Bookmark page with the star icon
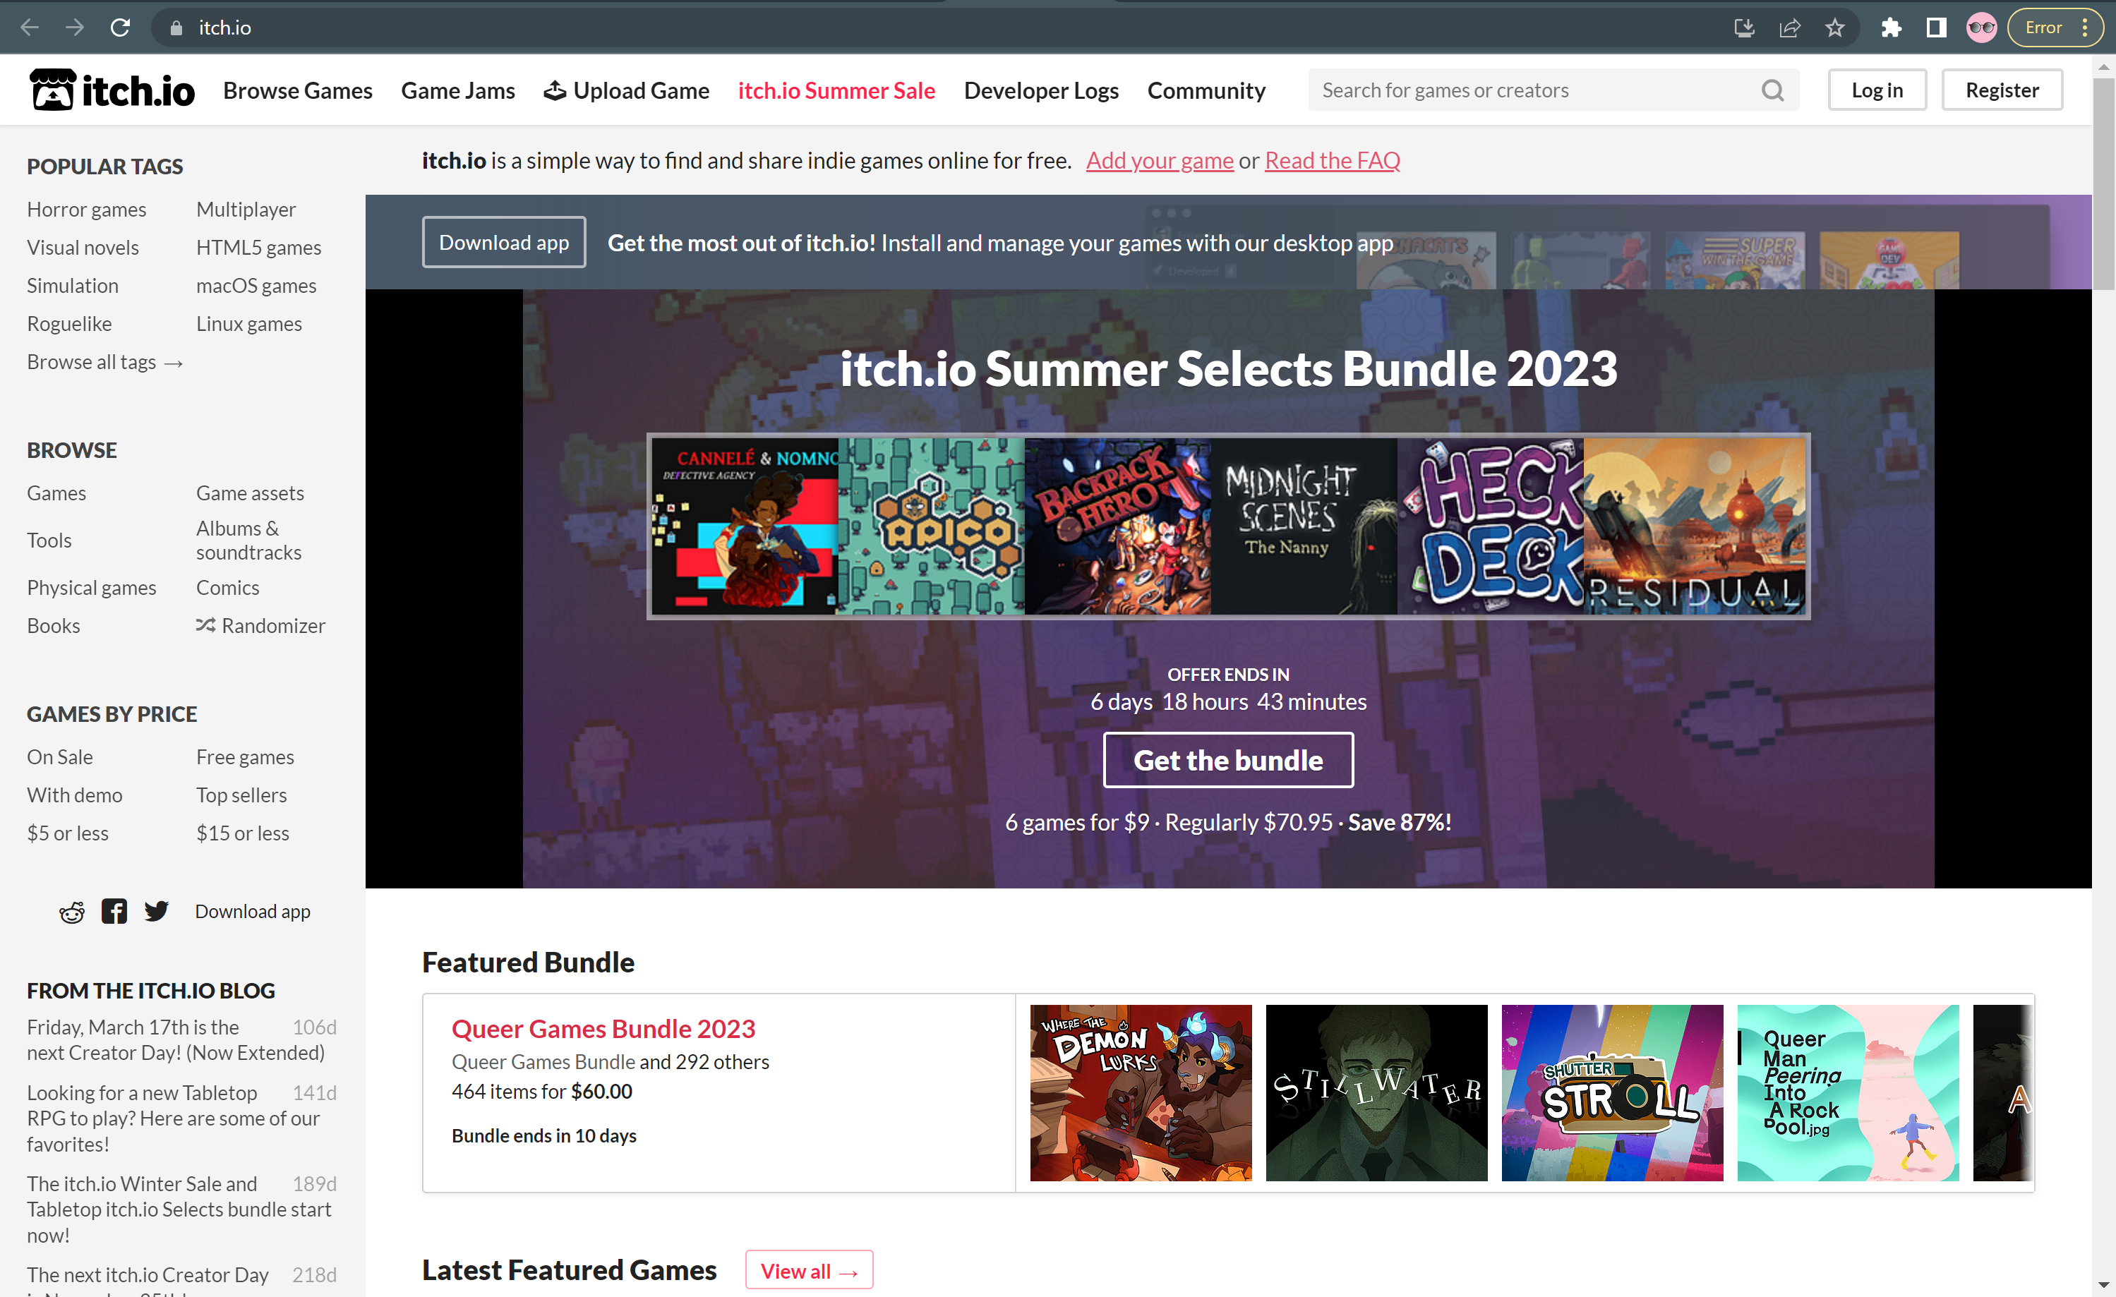Viewport: 2116px width, 1297px height. 1834,28
